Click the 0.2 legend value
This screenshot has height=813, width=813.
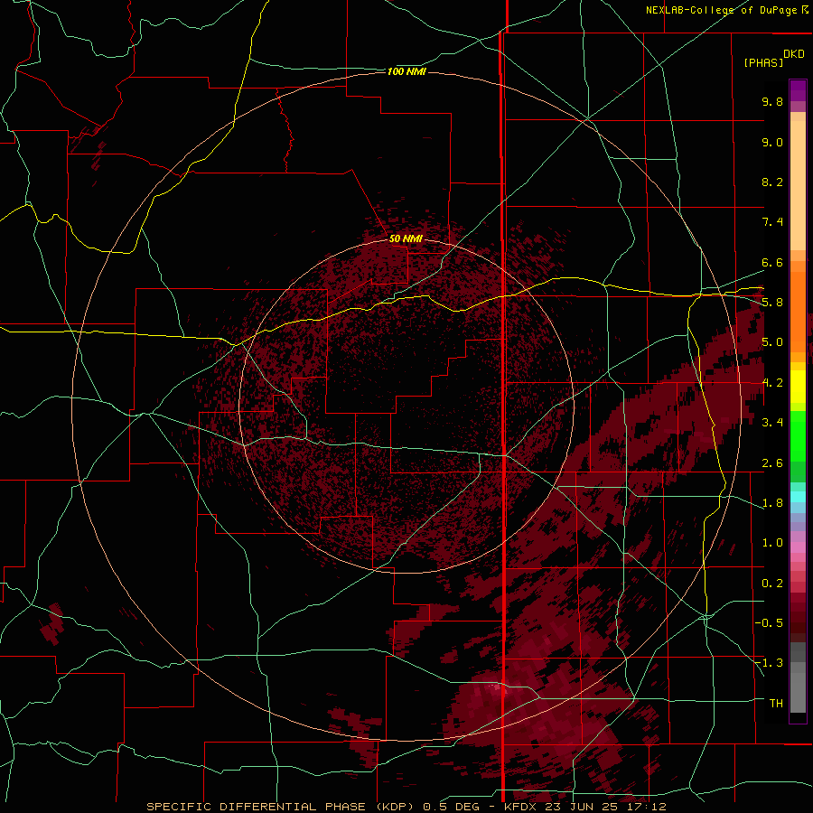point(772,584)
